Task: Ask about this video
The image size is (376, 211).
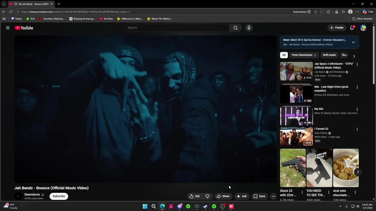Action: (x=241, y=196)
